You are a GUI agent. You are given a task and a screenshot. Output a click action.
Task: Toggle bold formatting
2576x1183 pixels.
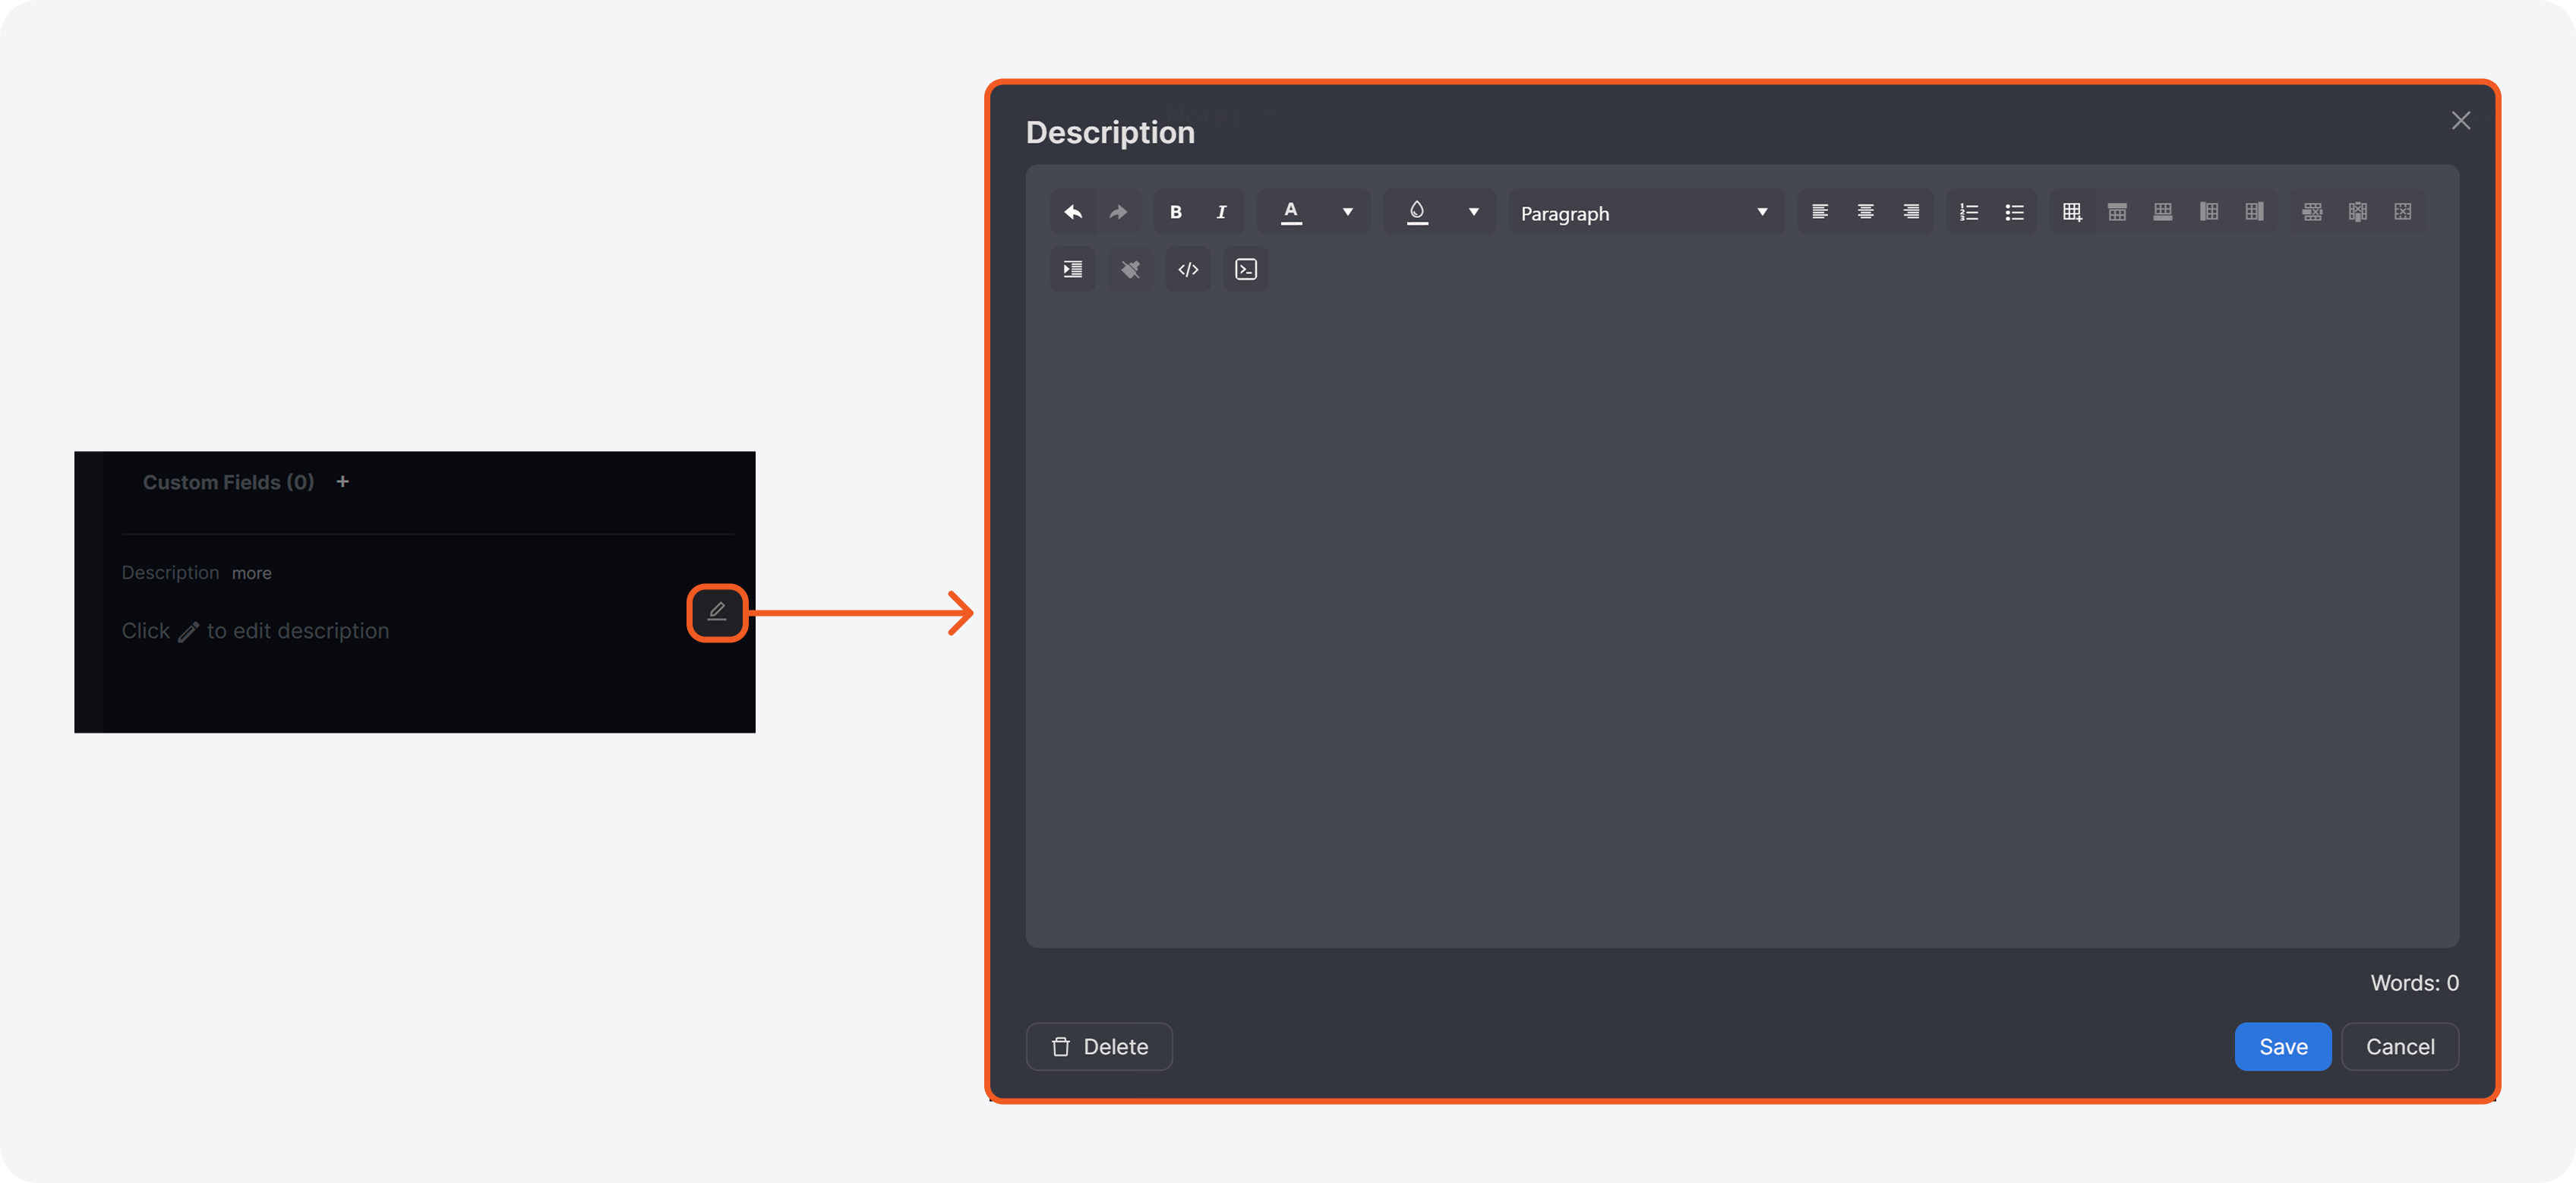[x=1176, y=212]
